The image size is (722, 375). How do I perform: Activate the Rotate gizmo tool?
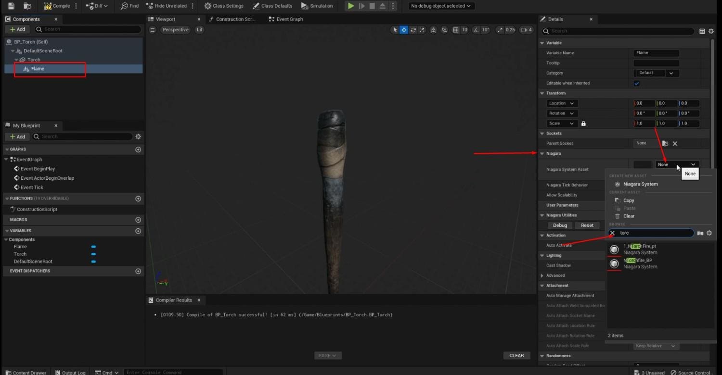[413, 30]
